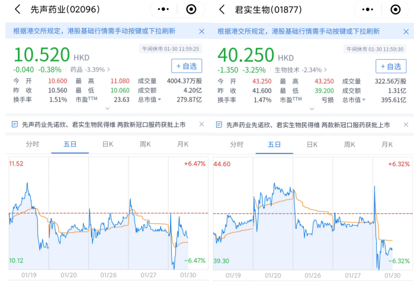The width and height of the screenshot is (417, 286).
Task: Open 生物技术 -2.34% sector link
Action: [x=300, y=70]
